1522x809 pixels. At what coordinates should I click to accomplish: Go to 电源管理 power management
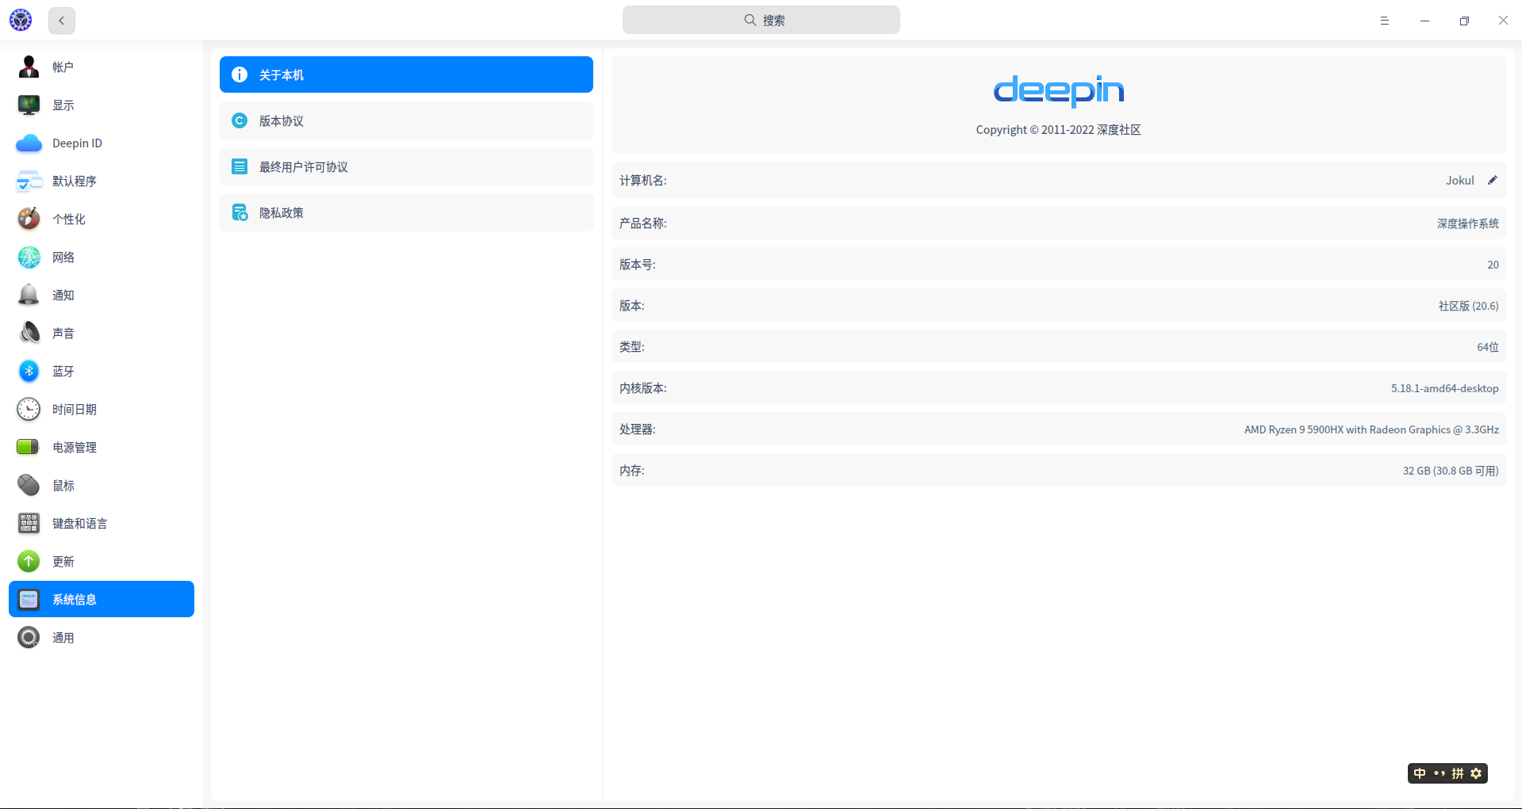tap(102, 447)
